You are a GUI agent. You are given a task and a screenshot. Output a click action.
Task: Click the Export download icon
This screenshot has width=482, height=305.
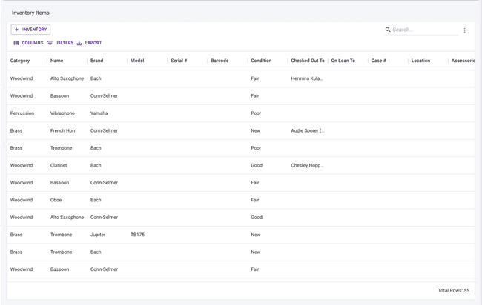click(x=79, y=43)
